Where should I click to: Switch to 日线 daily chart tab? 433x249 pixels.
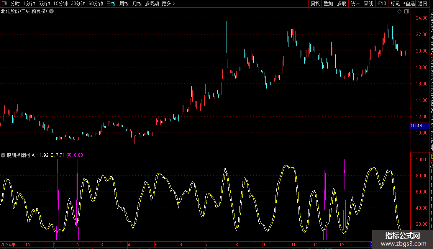(111, 3)
